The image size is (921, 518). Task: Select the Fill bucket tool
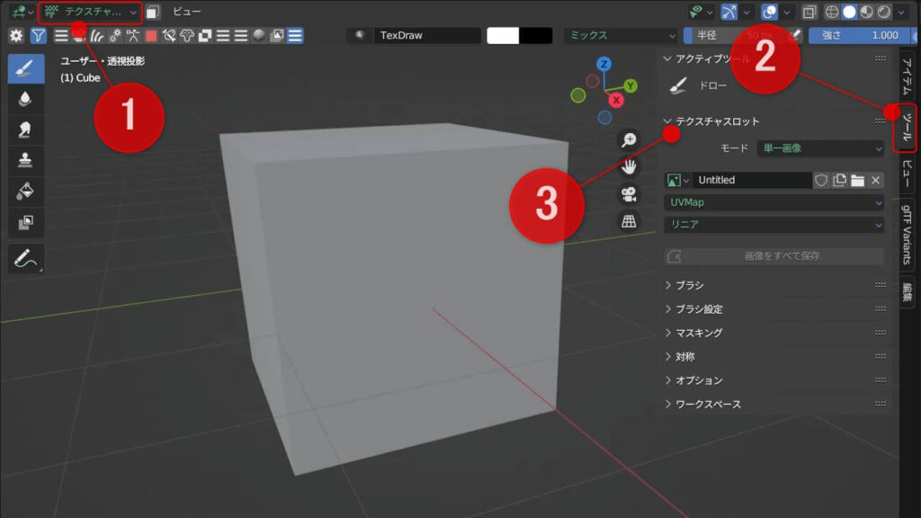(25, 191)
